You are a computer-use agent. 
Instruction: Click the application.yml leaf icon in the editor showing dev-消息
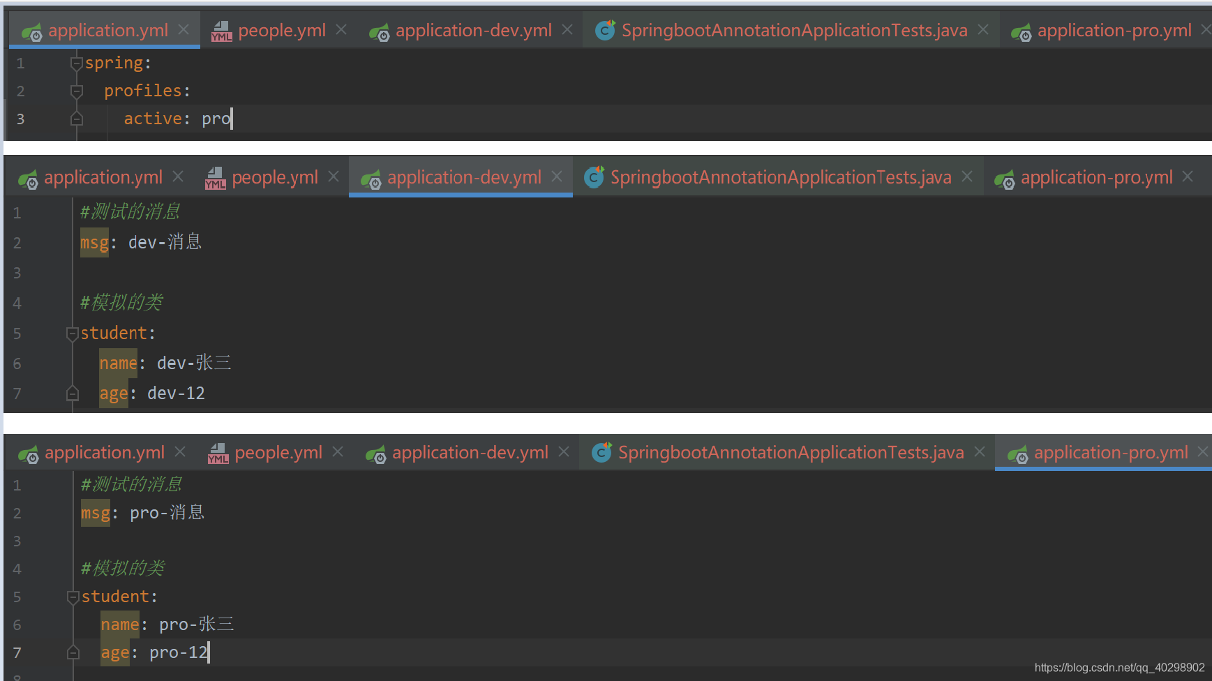[x=28, y=179]
